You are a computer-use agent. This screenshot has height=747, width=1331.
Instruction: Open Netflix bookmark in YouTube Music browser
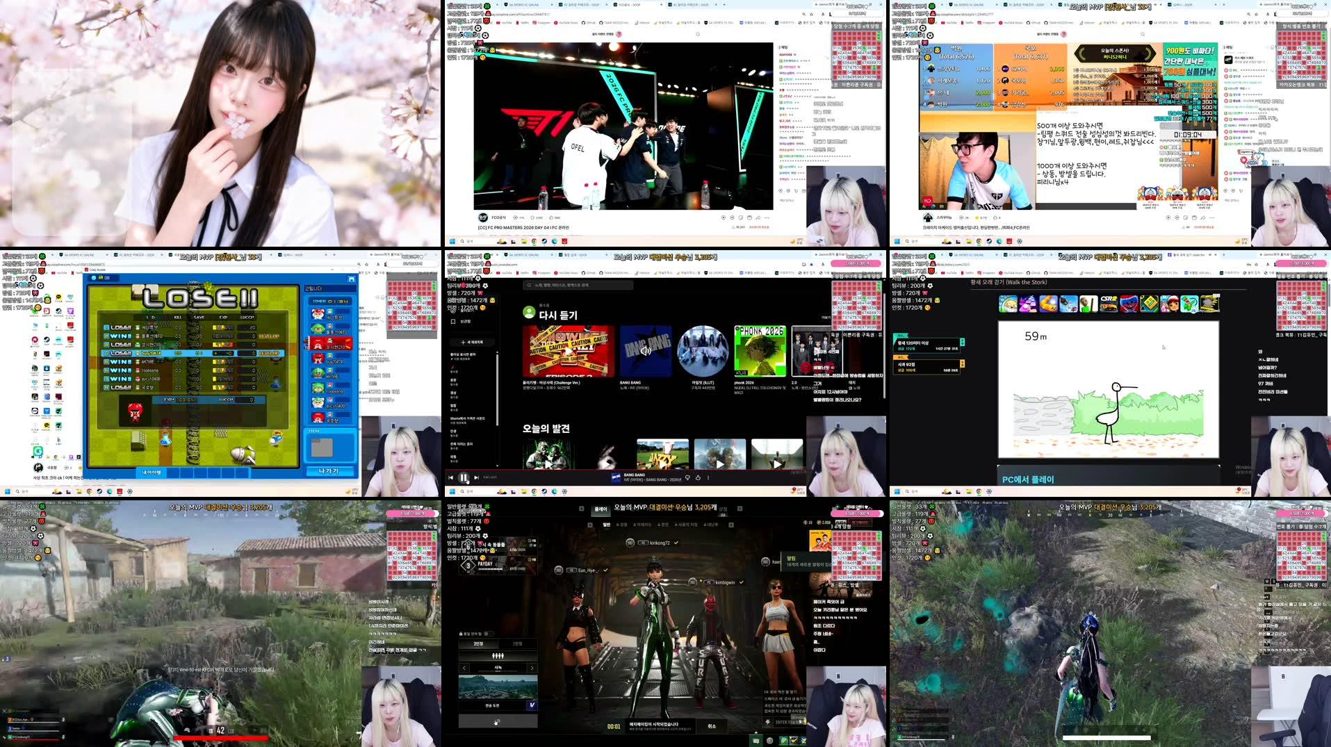[x=523, y=272]
